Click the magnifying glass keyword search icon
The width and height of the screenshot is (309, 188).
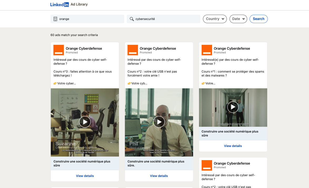tap(132, 19)
